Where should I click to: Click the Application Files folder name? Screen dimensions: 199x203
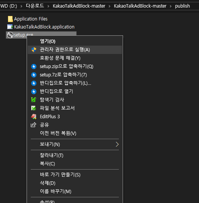point(31,19)
